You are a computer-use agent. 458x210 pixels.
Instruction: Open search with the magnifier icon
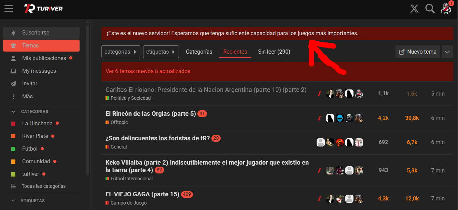pyautogui.click(x=430, y=9)
